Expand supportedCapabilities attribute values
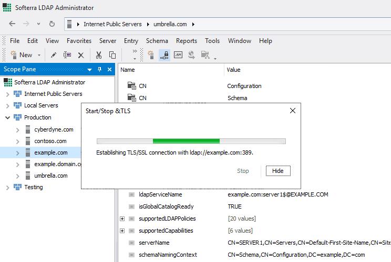The height and width of the screenshot is (262, 391). [122, 231]
